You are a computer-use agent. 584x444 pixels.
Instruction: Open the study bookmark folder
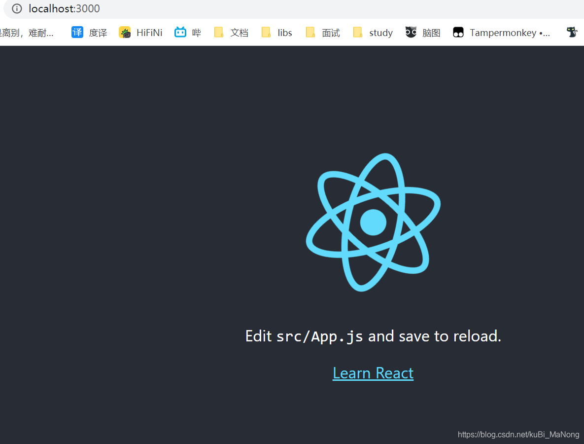373,33
